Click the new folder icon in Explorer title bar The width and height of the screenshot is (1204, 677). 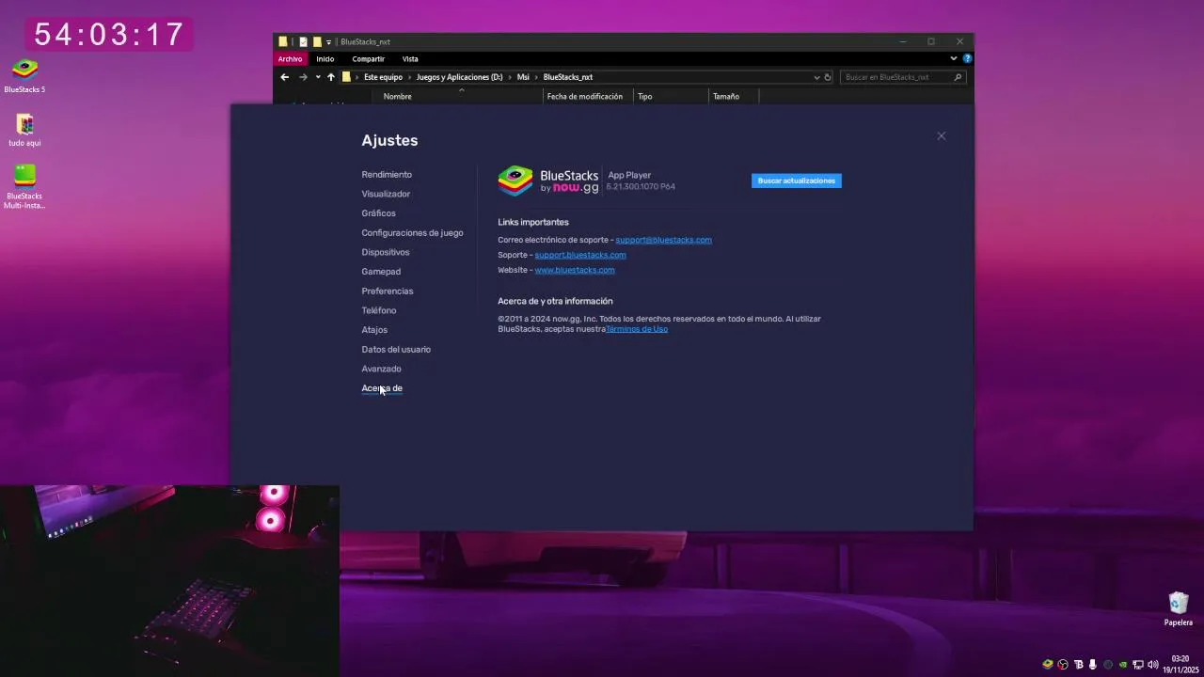317,41
